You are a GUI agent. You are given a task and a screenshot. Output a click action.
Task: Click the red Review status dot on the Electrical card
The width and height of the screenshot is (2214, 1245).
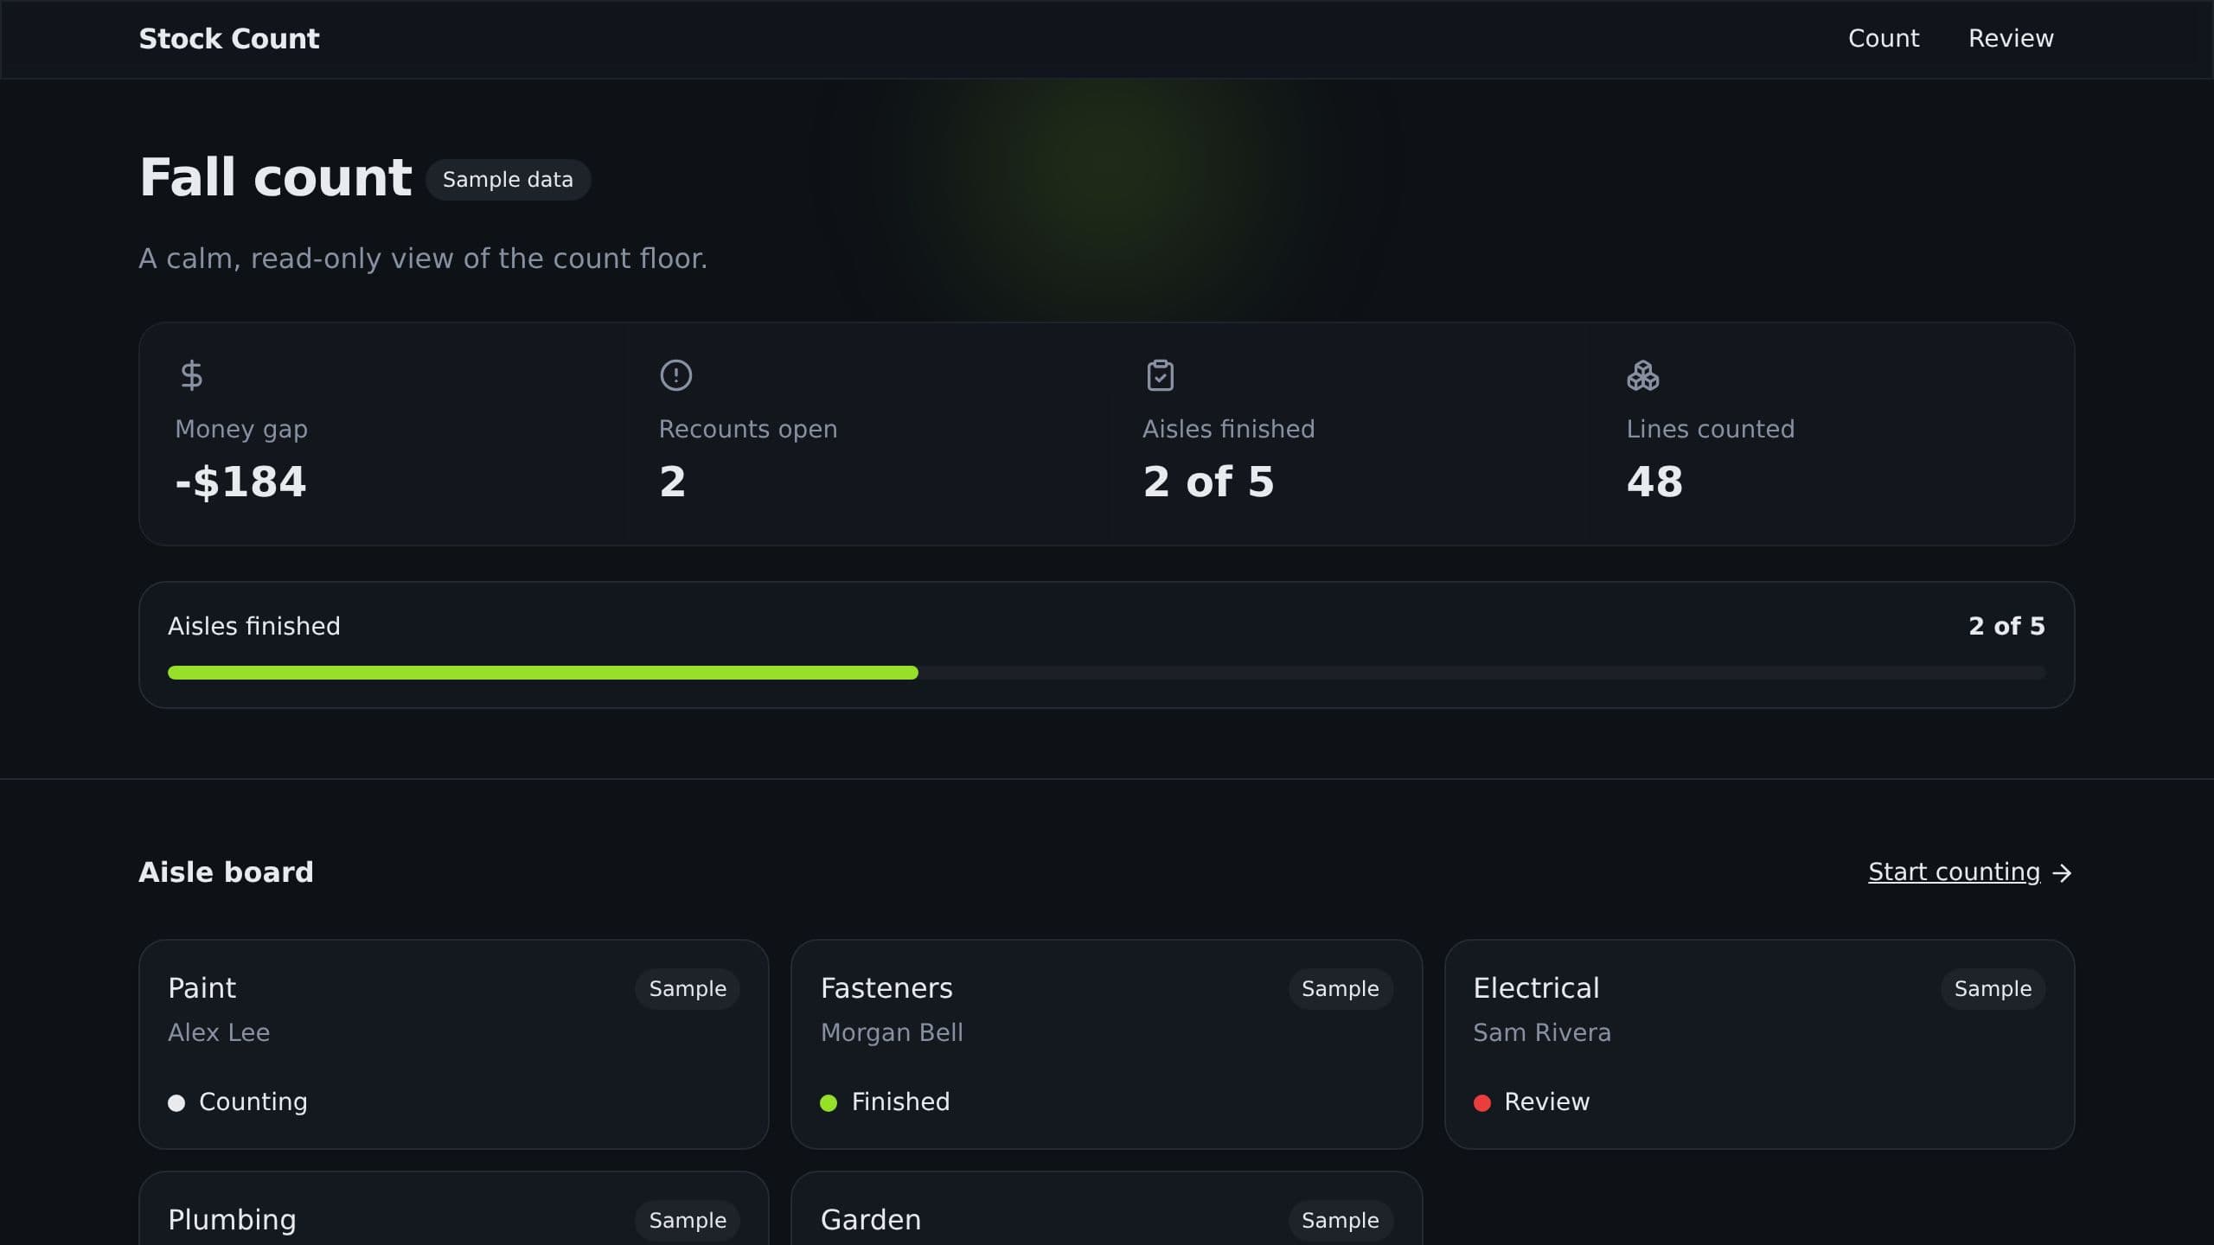[1481, 1102]
